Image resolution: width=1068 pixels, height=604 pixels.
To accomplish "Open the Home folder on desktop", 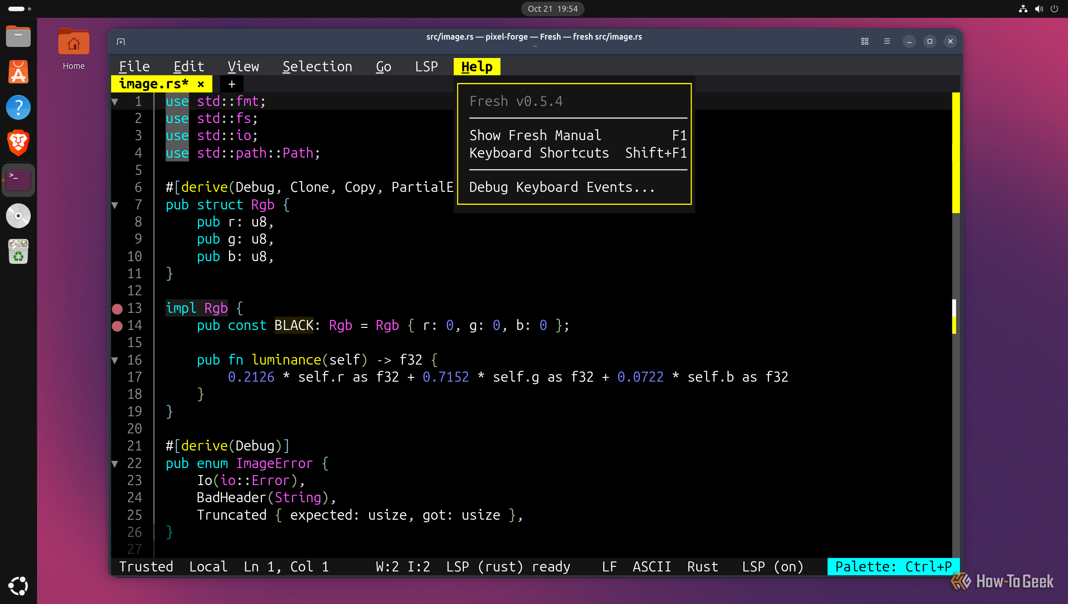I will pyautogui.click(x=73, y=49).
